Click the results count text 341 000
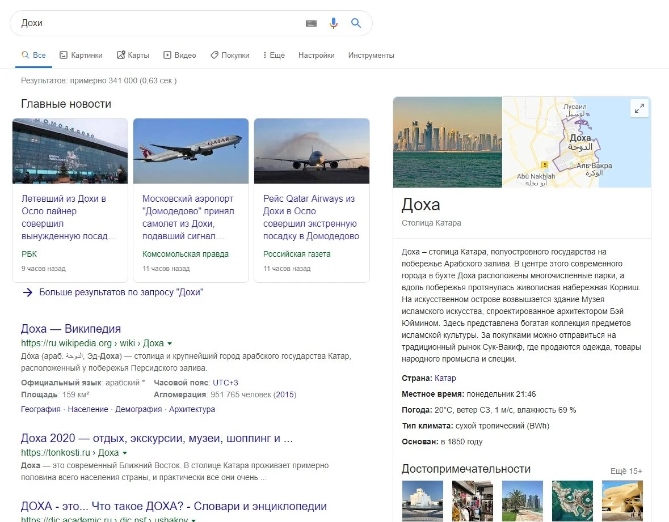Viewport: 669px width, 522px height. point(99,80)
